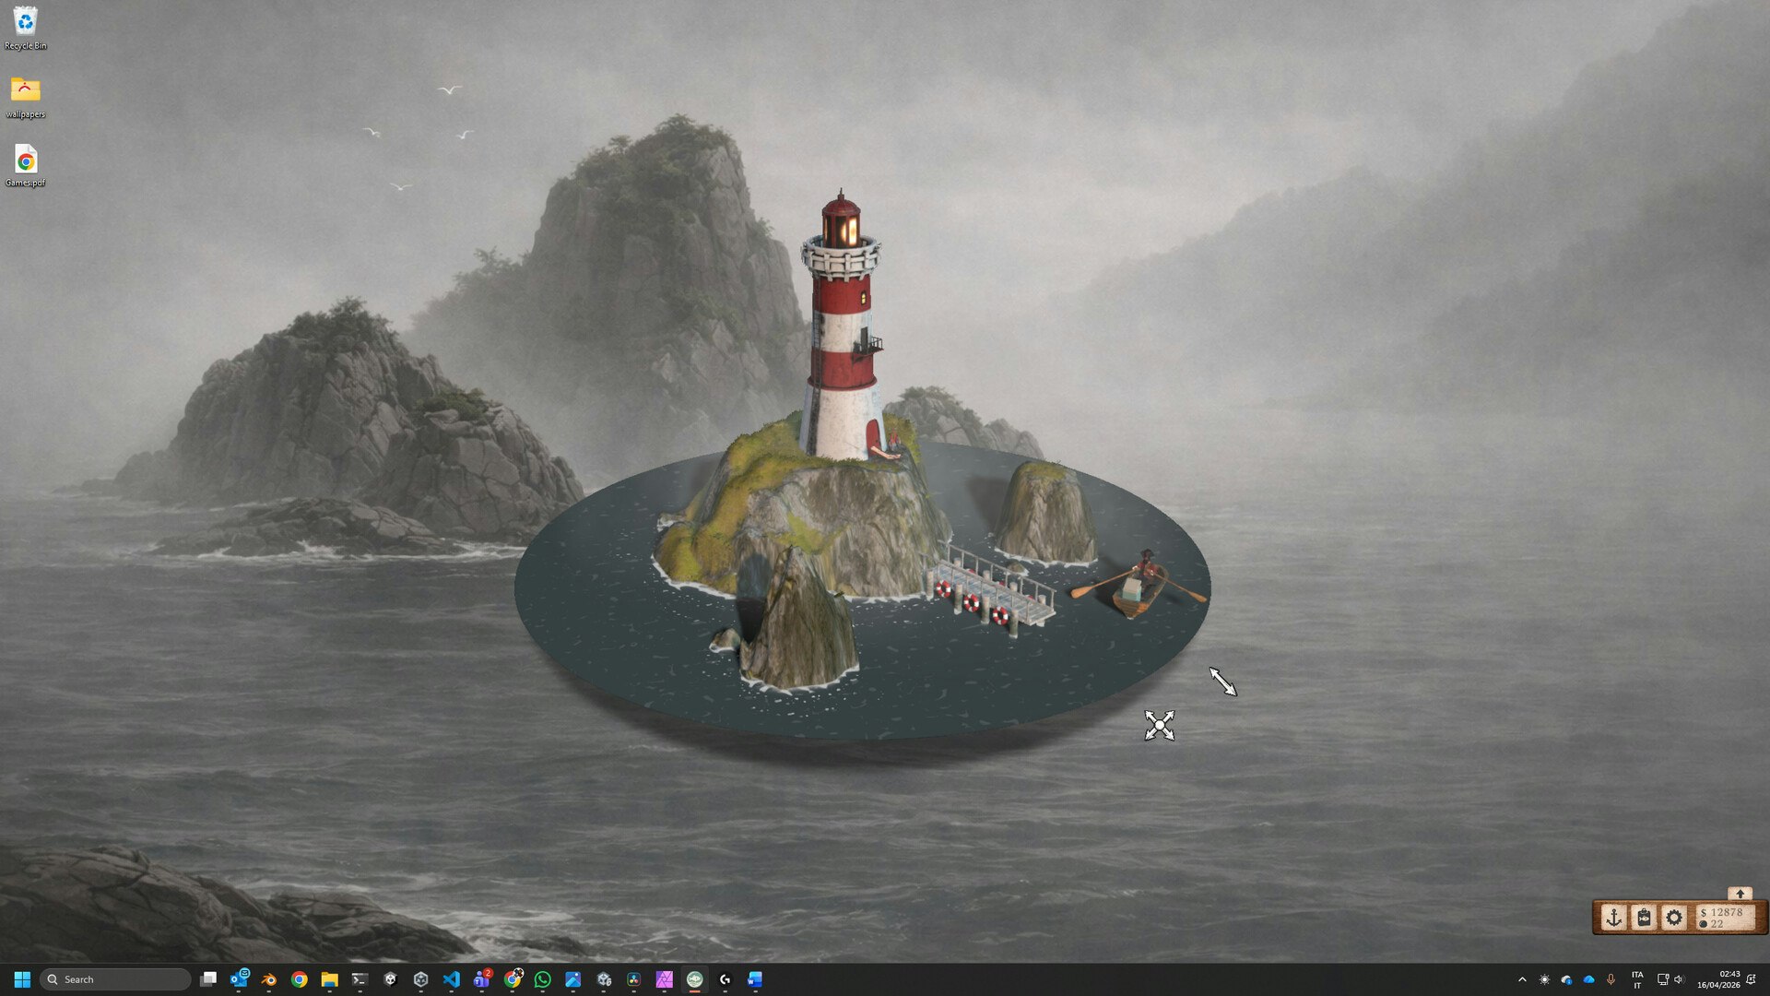Open the game settings gear
Image resolution: width=1770 pixels, height=996 pixels.
(1674, 918)
